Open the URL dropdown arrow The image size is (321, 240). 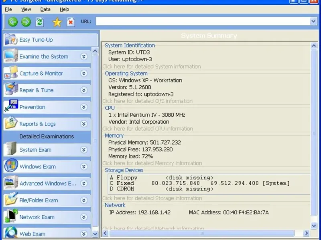(x=313, y=21)
